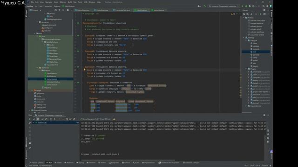
Task: Select the package lifecycle goal in Maven
Action: tap(256, 55)
